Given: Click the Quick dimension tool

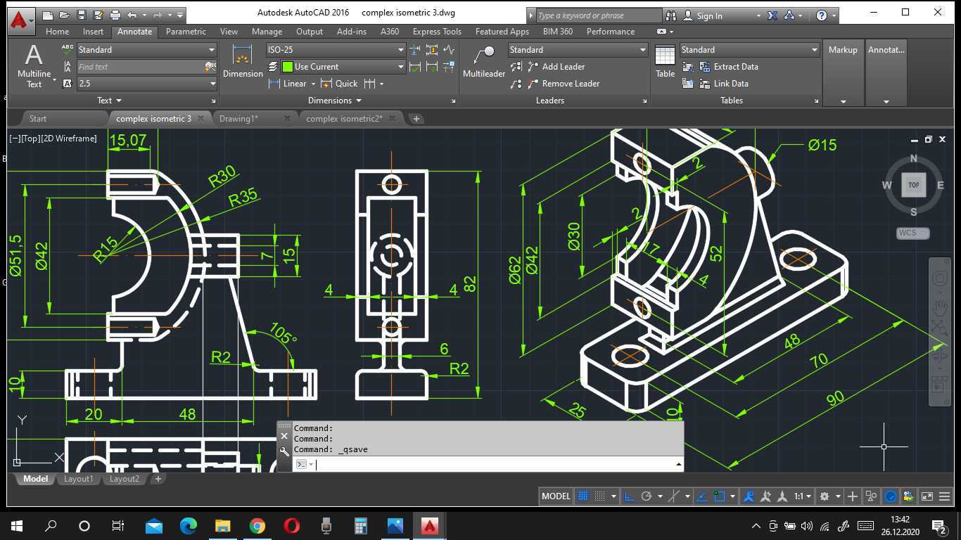Looking at the screenshot, I should (339, 84).
